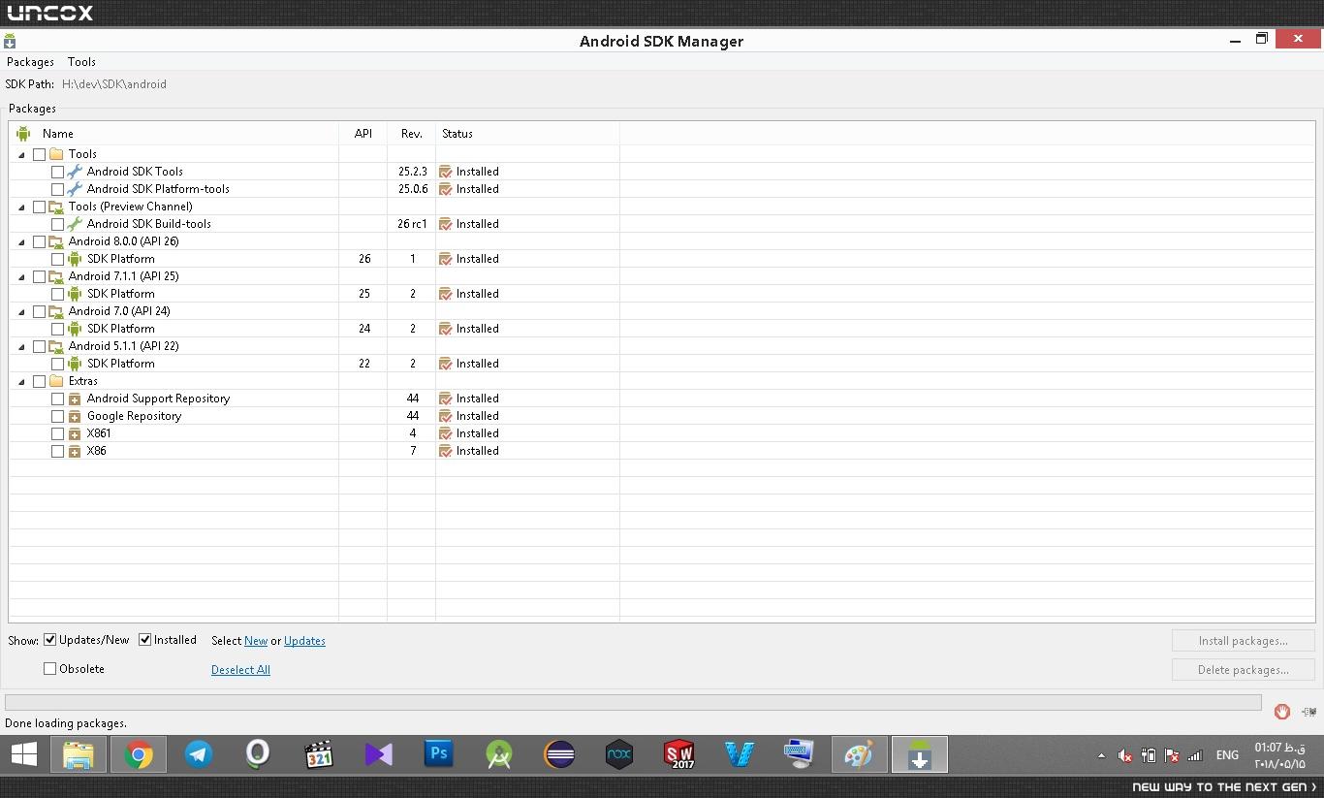1324x798 pixels.
Task: Select the Google Repository checkbox
Action: click(x=57, y=416)
